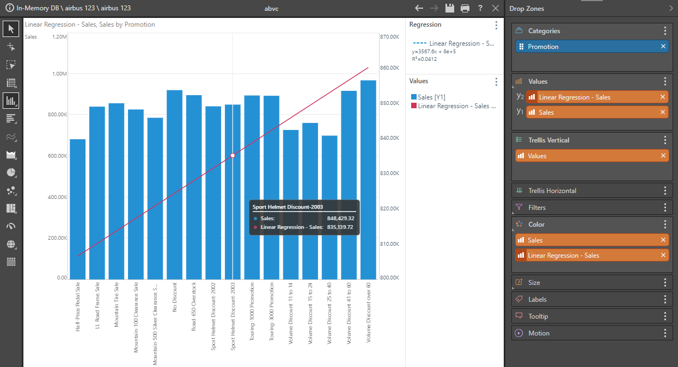
Task: Click the Values chip in Trellis Vertical
Action: [x=588, y=156]
